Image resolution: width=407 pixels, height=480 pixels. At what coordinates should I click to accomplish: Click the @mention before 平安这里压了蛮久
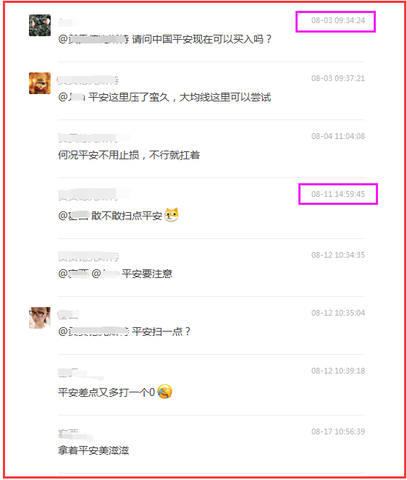[x=72, y=97]
